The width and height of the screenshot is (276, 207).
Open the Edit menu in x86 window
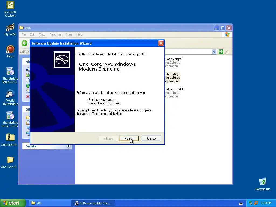[32, 34]
